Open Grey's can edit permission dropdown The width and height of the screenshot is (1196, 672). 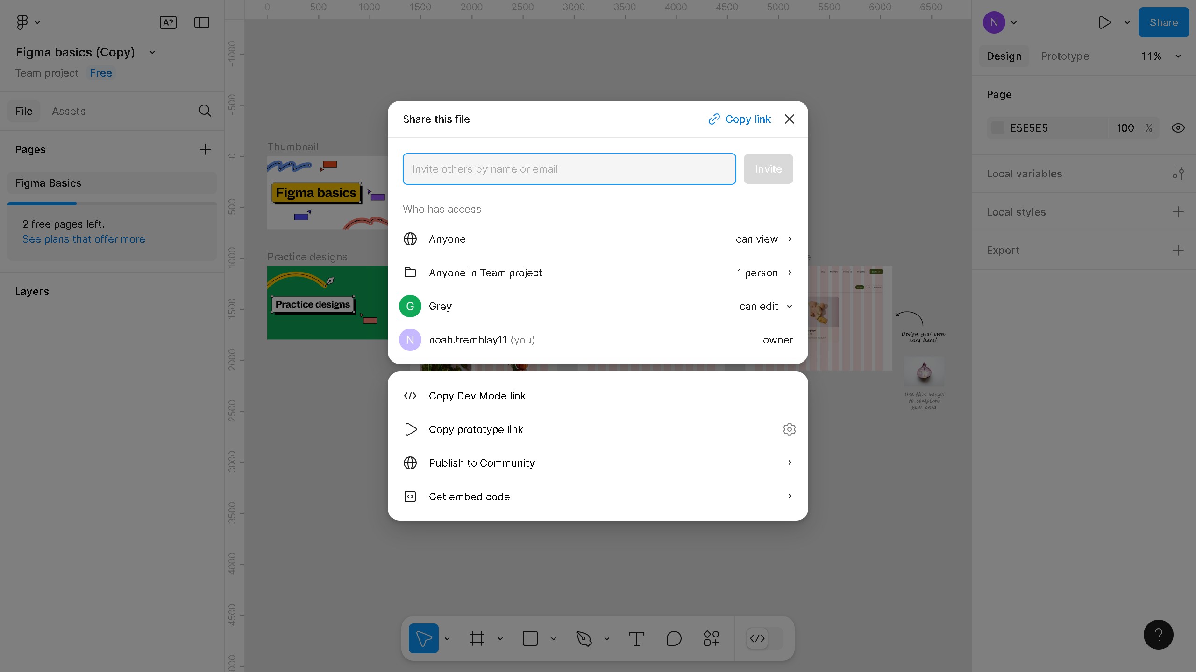pos(766,306)
